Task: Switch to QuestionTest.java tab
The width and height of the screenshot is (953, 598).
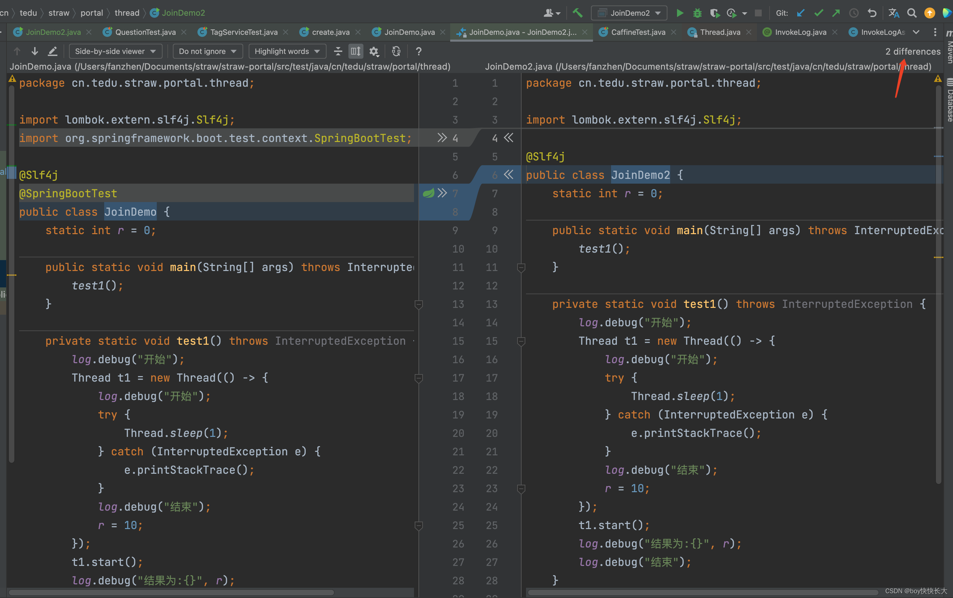Action: click(145, 32)
